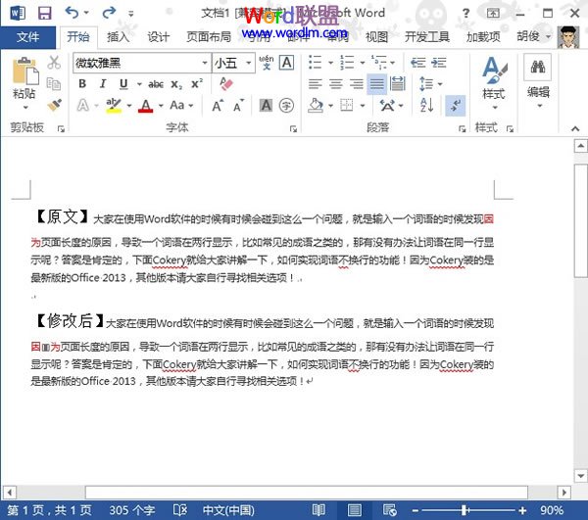Image resolution: width=588 pixels, height=520 pixels.
Task: Click the Paste button in the clipboard group
Action: 24,78
